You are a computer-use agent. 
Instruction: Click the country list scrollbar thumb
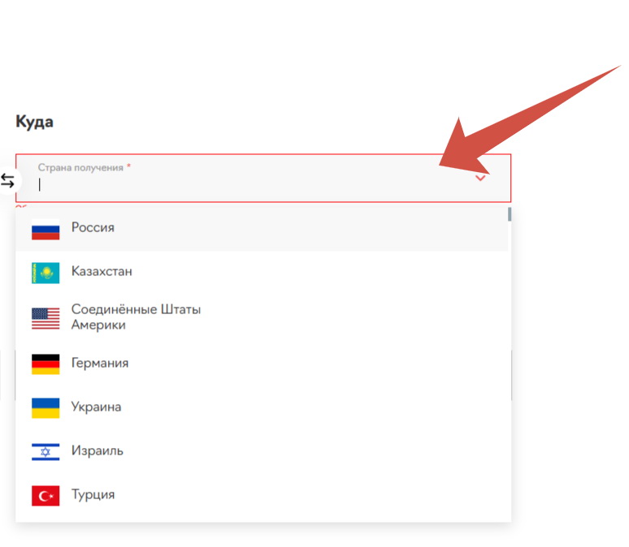point(510,214)
